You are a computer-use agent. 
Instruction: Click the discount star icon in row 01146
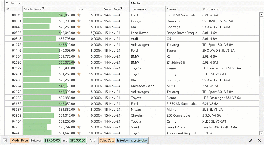(x=79, y=50)
